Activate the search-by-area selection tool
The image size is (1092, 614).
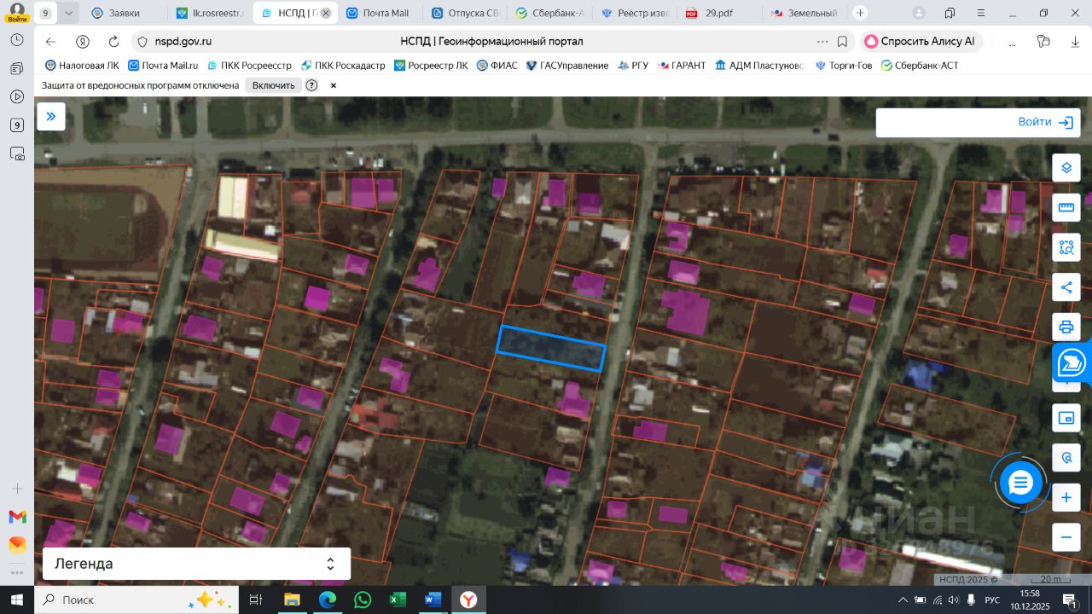[x=1066, y=247]
